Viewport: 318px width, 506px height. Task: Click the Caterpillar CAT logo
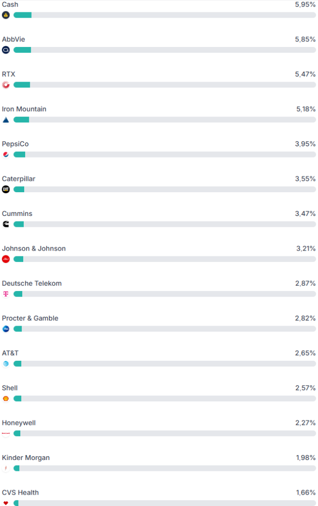coord(6,189)
